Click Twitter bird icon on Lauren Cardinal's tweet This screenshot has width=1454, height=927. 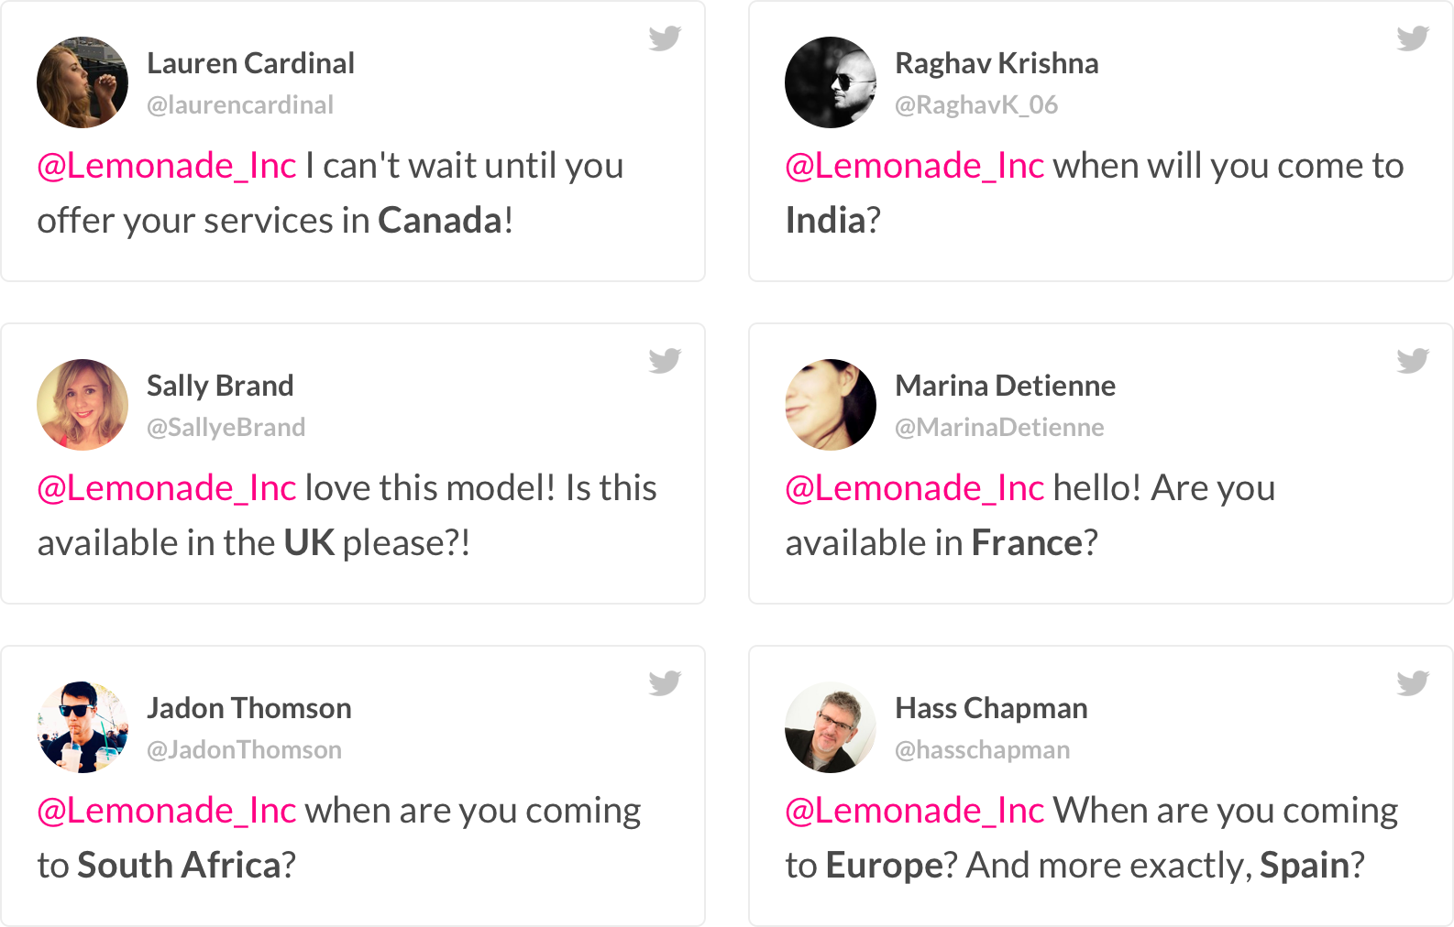click(665, 38)
